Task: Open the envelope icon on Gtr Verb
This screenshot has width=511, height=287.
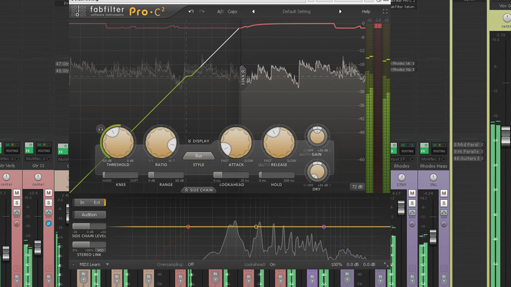Action: click(x=17, y=212)
